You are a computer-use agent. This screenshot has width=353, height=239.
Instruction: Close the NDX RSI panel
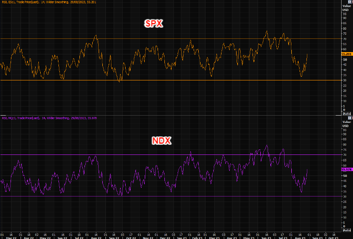[x=353, y=118]
